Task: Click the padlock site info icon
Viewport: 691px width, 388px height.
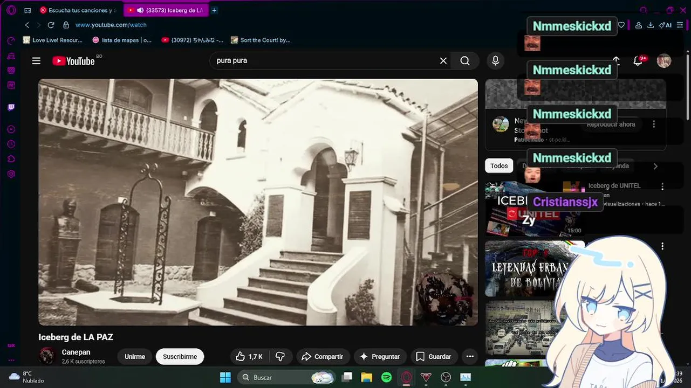Action: (x=66, y=25)
